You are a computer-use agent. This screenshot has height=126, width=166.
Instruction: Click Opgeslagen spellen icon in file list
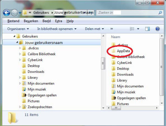114,98
